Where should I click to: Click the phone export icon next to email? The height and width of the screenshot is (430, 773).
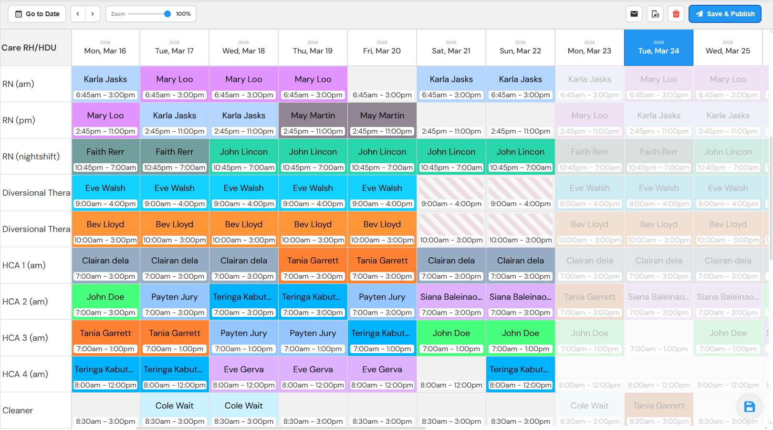pyautogui.click(x=655, y=14)
